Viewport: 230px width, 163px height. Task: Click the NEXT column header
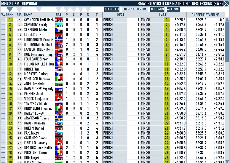click(x=121, y=15)
